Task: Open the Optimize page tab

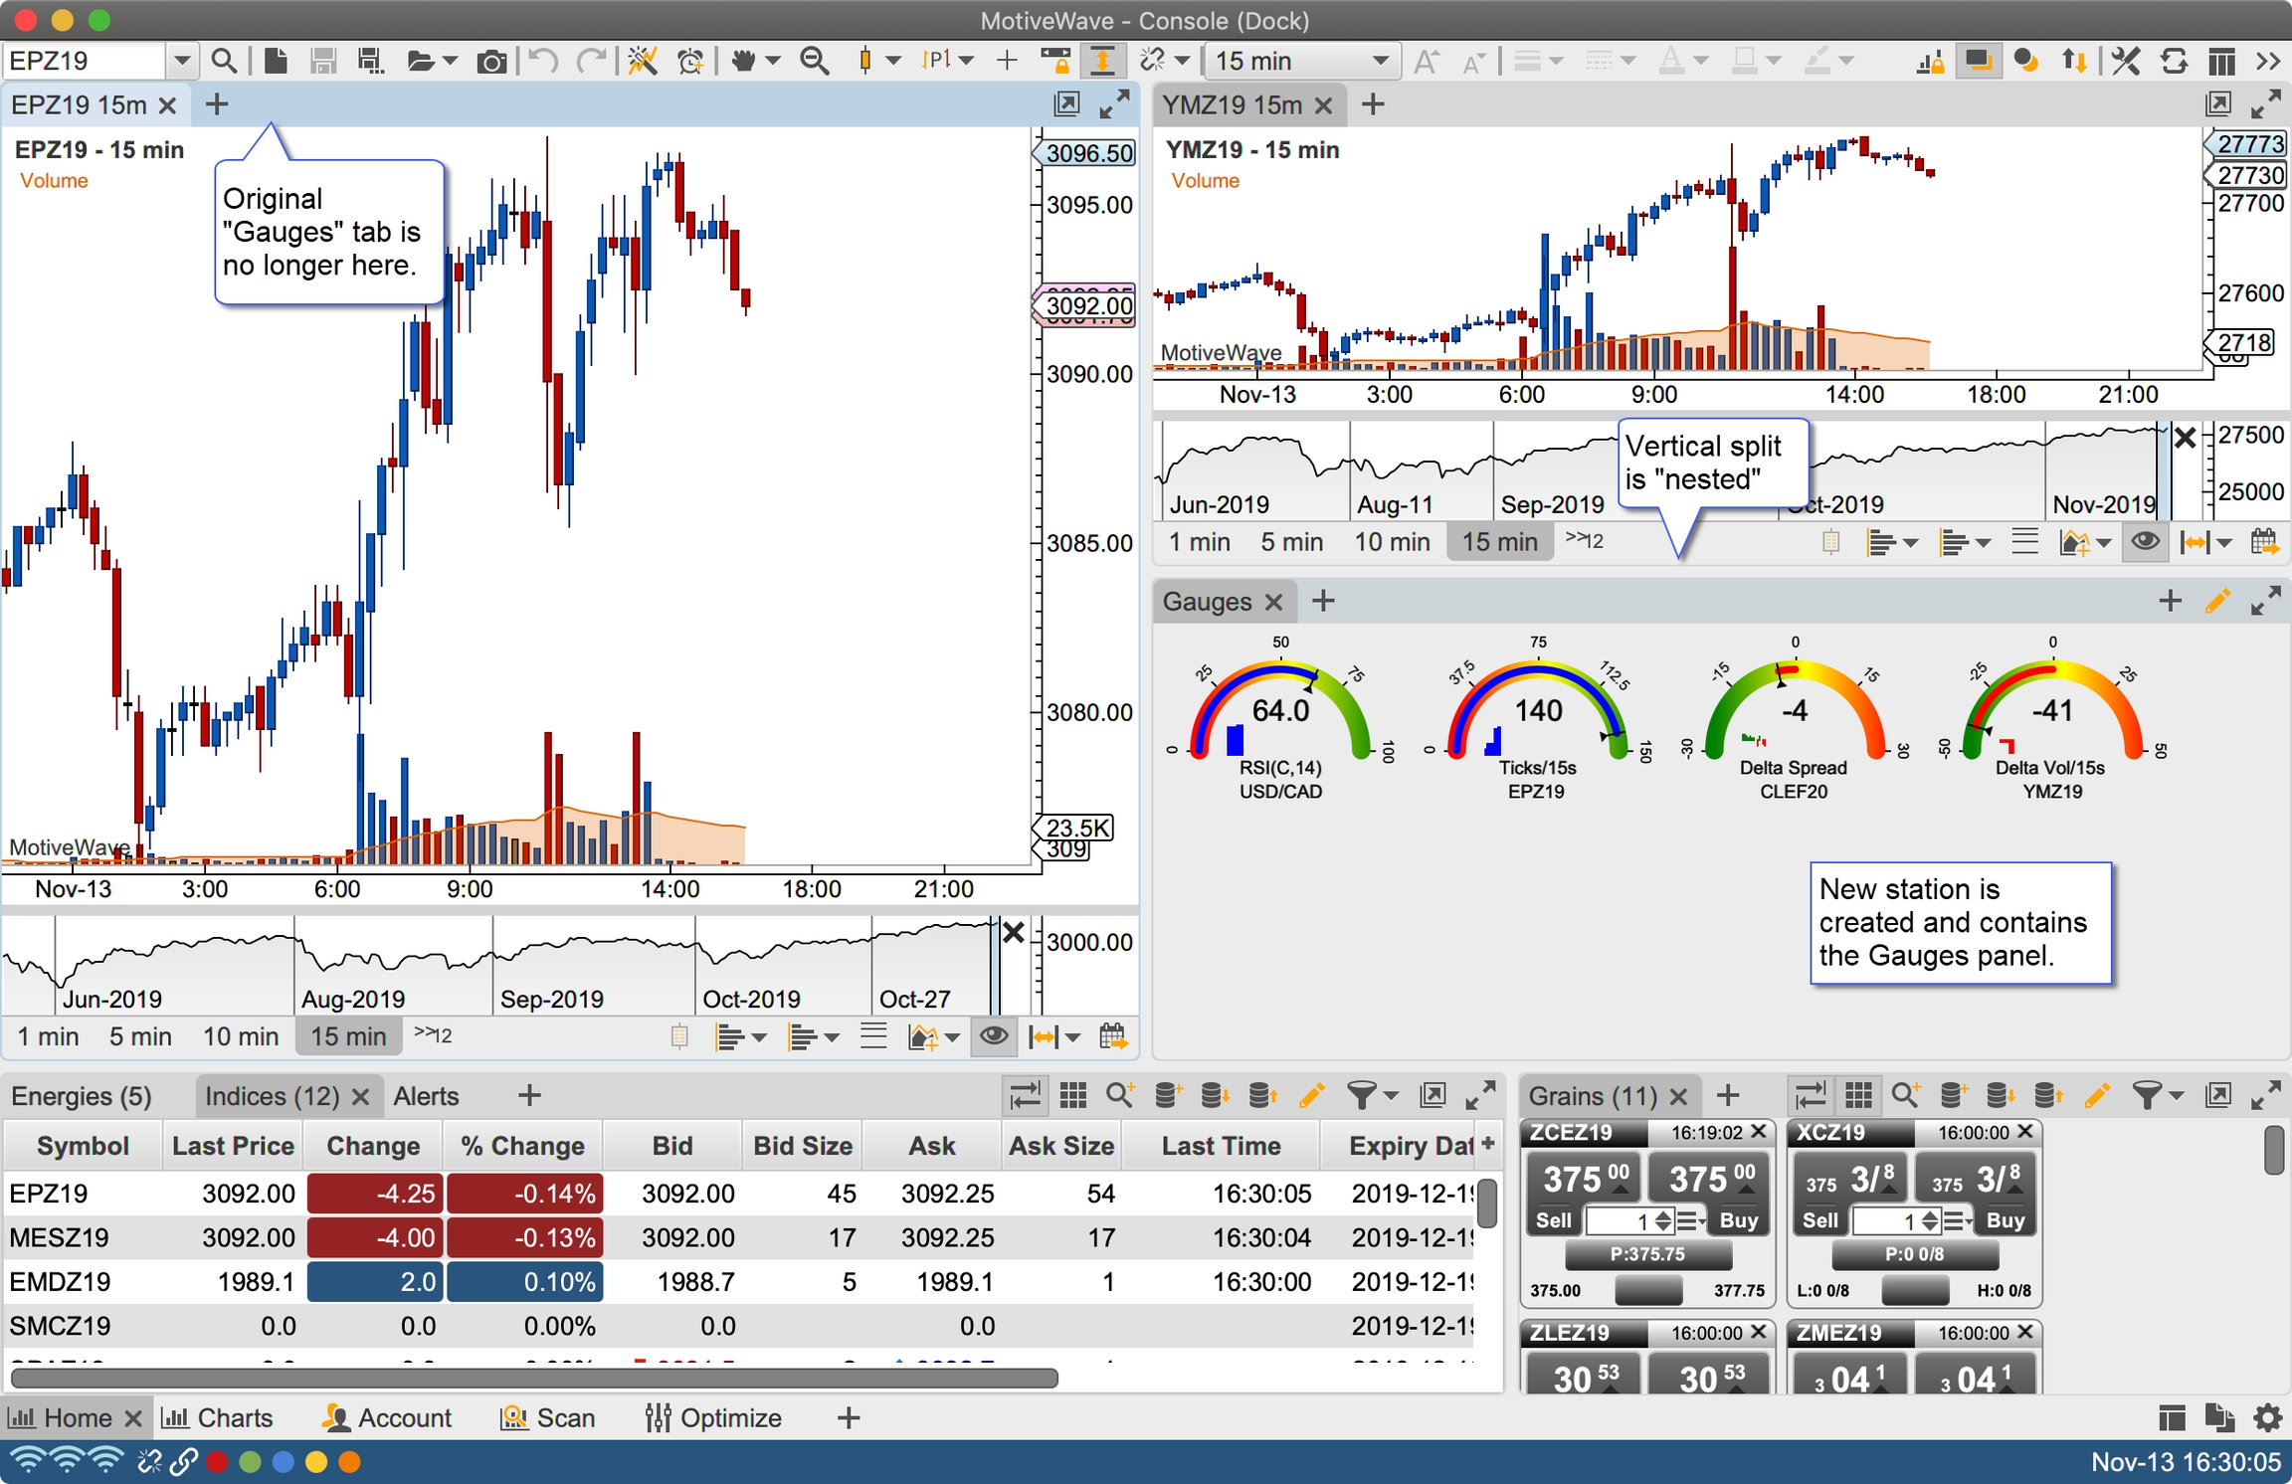Action: [713, 1417]
